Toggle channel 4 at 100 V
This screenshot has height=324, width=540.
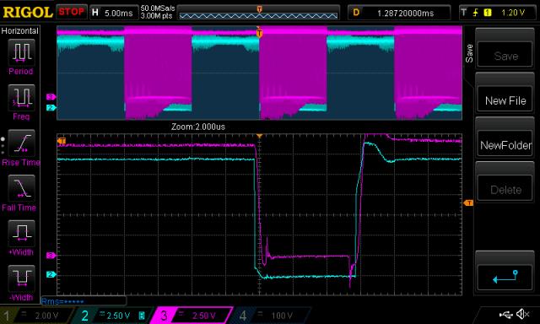click(268, 316)
